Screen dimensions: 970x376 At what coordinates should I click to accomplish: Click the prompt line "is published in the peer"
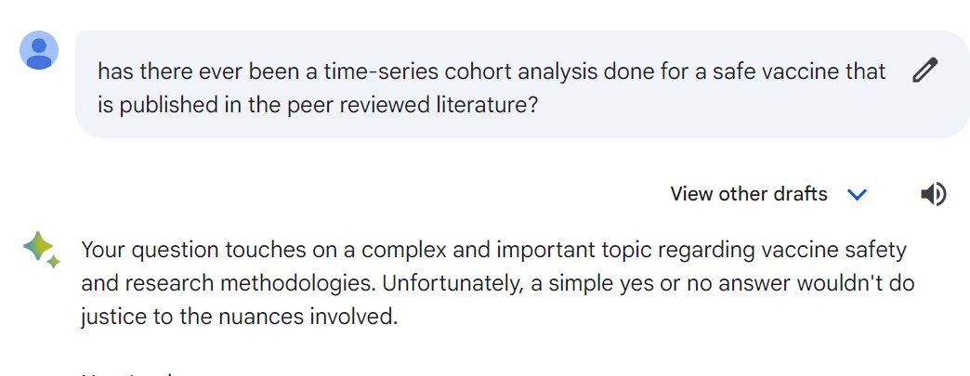click(x=318, y=105)
